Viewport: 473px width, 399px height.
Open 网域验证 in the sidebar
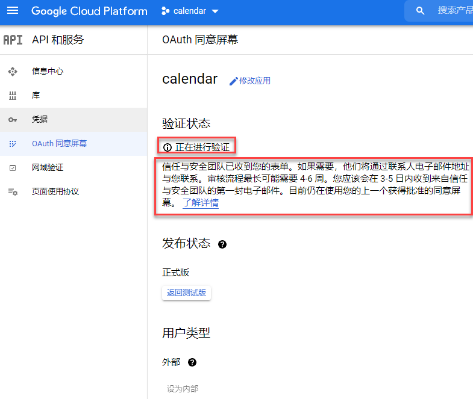click(74, 167)
